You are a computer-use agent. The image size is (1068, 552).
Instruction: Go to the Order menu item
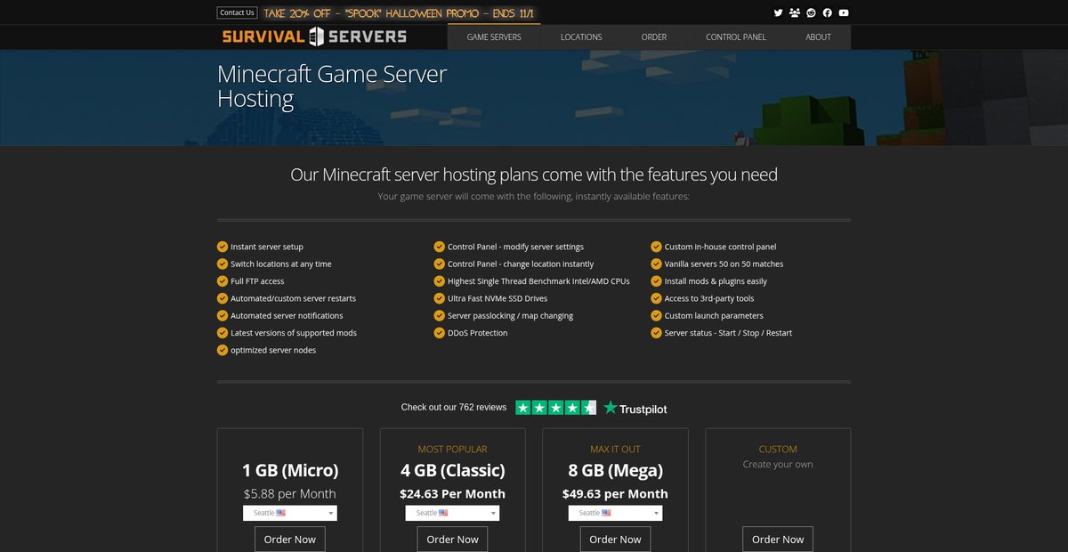point(654,37)
